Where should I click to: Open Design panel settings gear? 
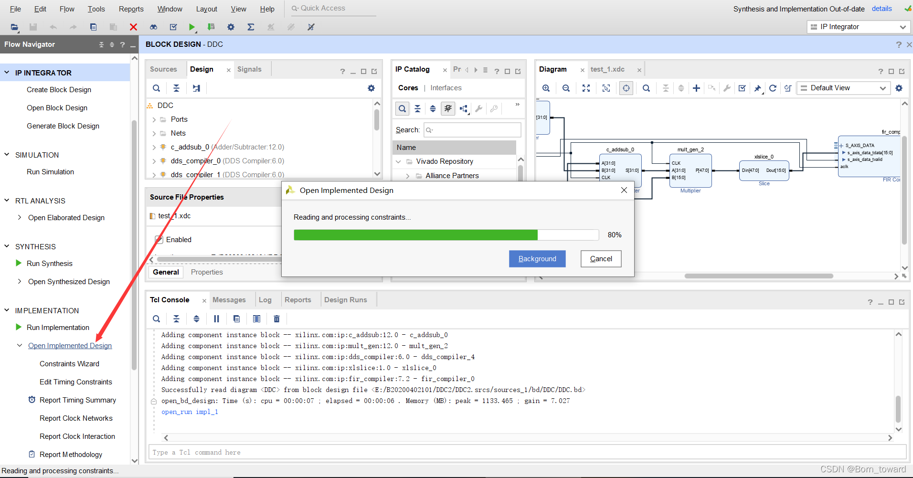click(x=371, y=88)
